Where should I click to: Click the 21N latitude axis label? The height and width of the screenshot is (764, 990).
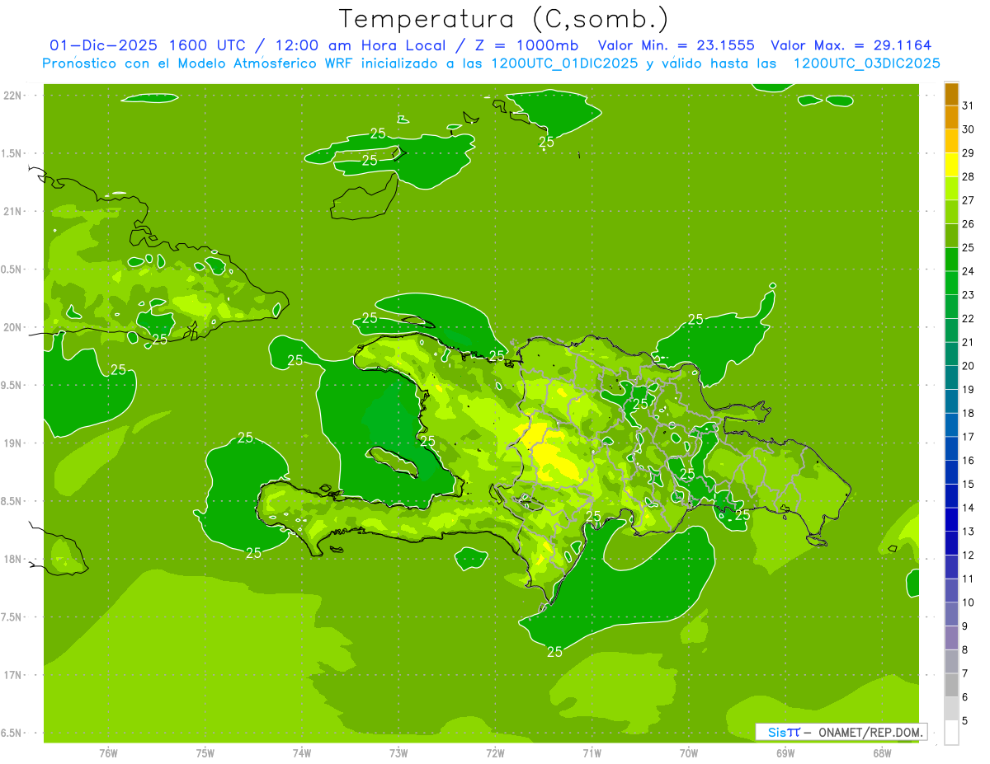(12, 211)
